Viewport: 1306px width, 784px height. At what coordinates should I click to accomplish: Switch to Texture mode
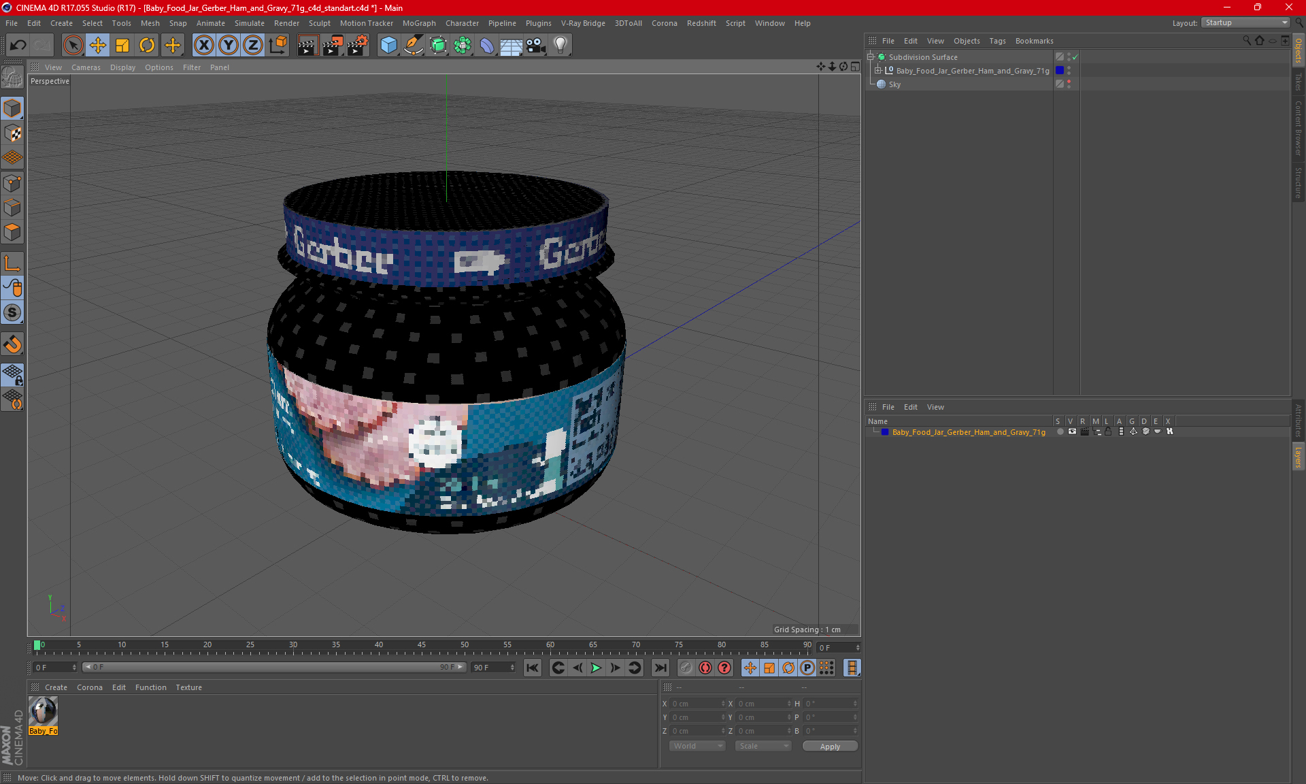12,133
